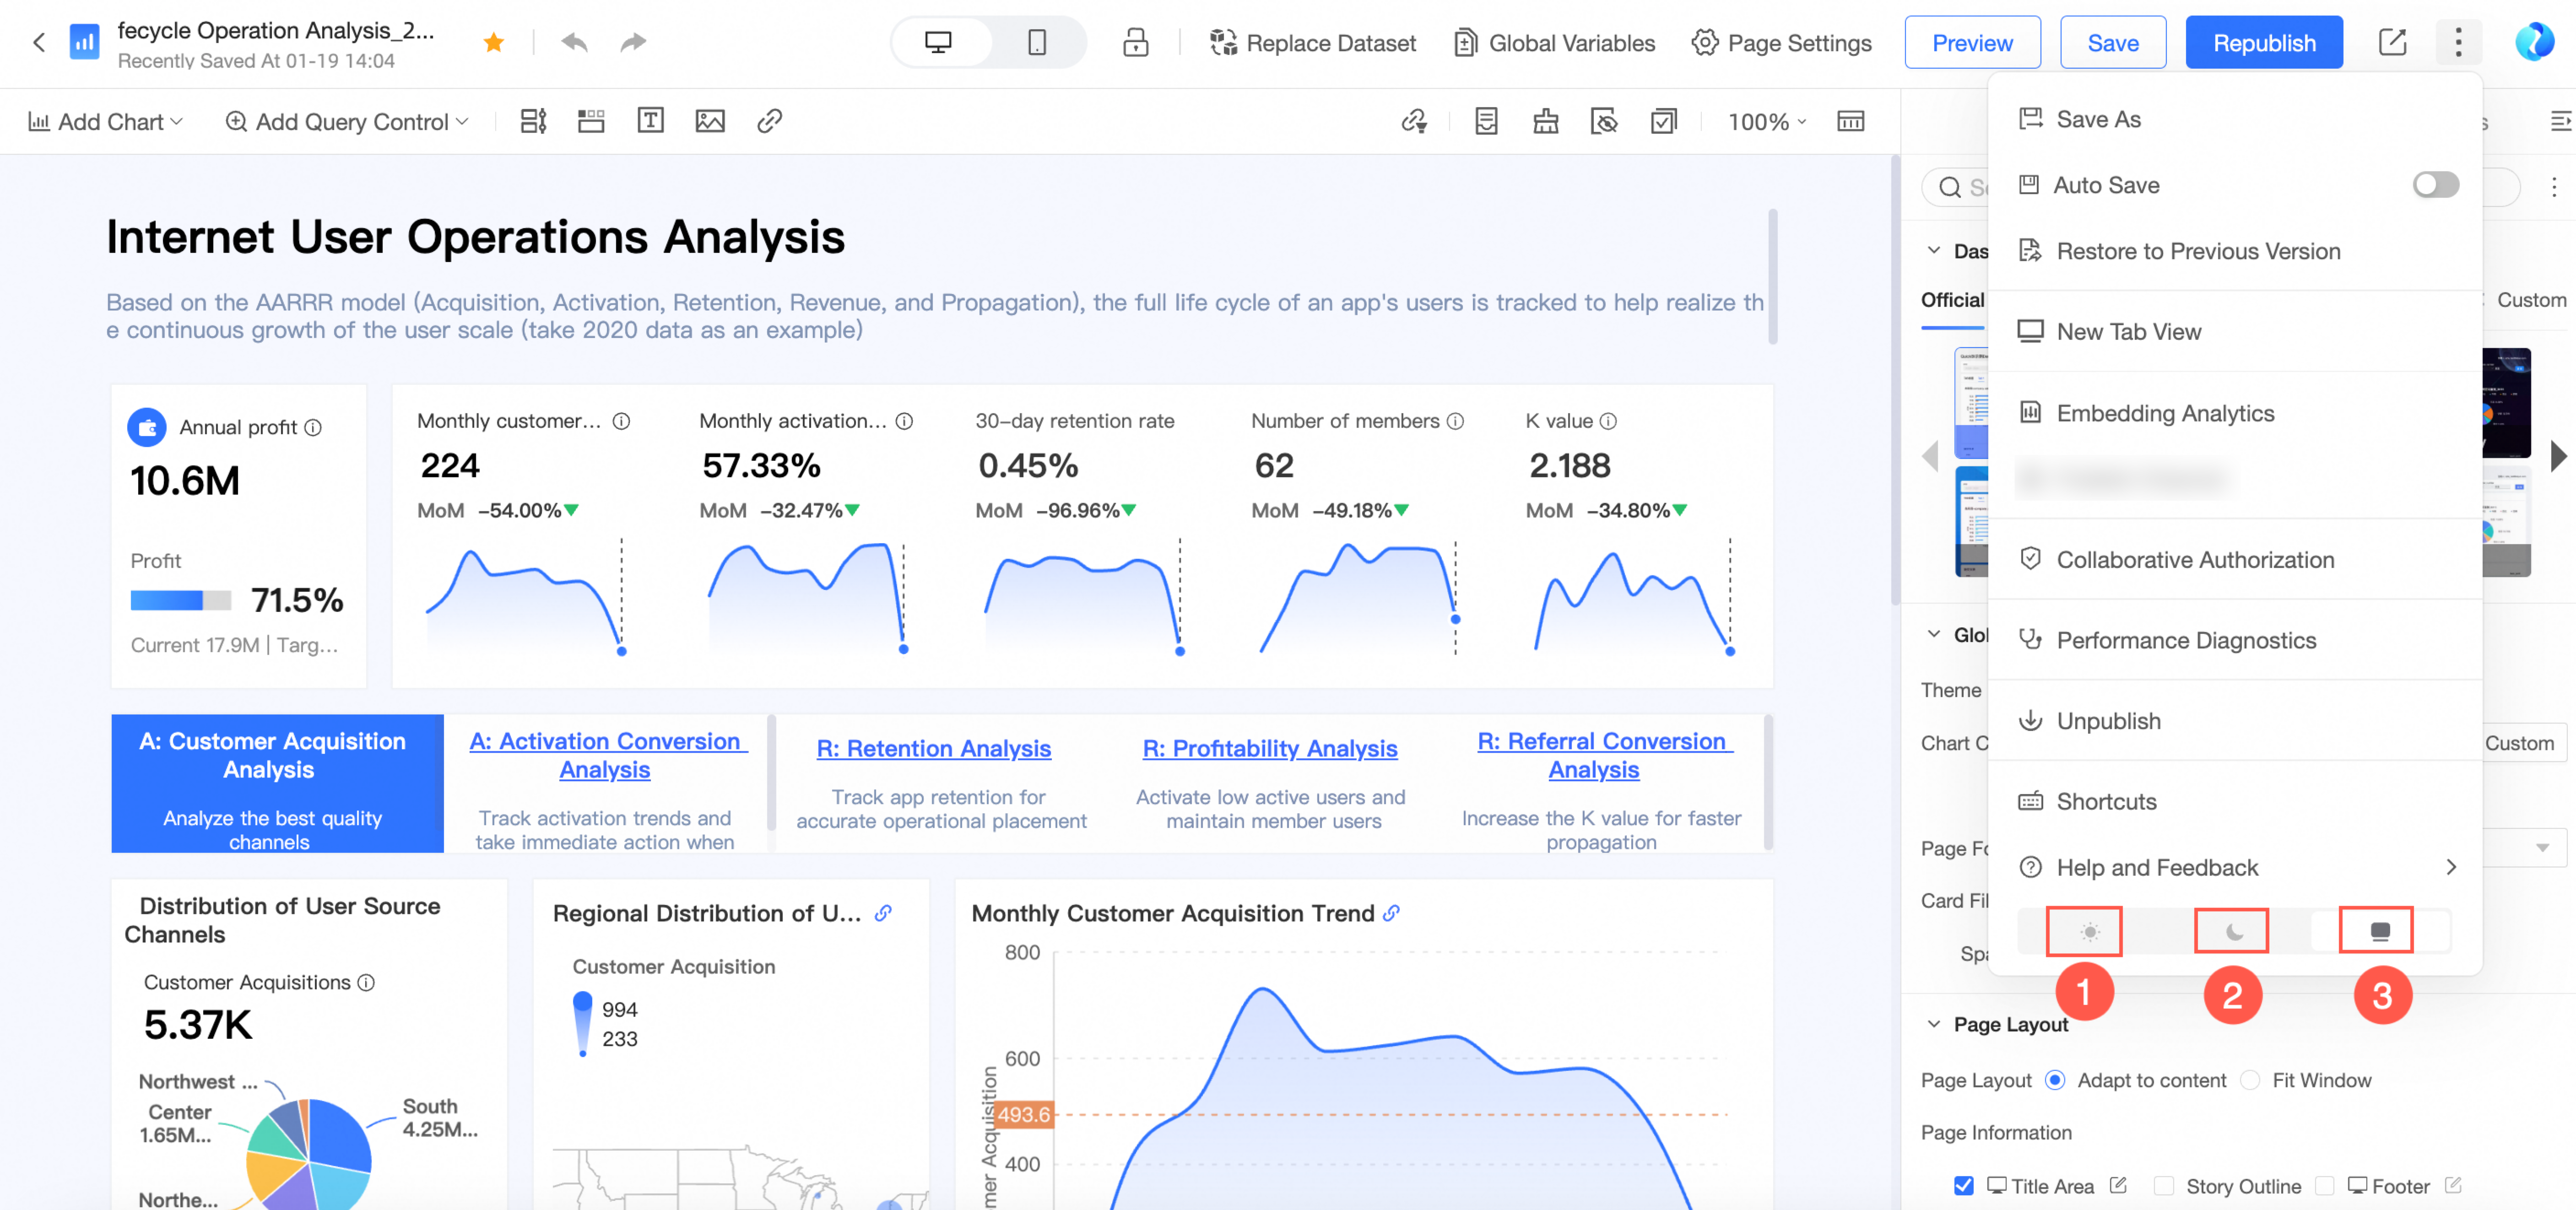2576x1210 pixels.
Task: Click the undo arrow
Action: click(x=574, y=42)
